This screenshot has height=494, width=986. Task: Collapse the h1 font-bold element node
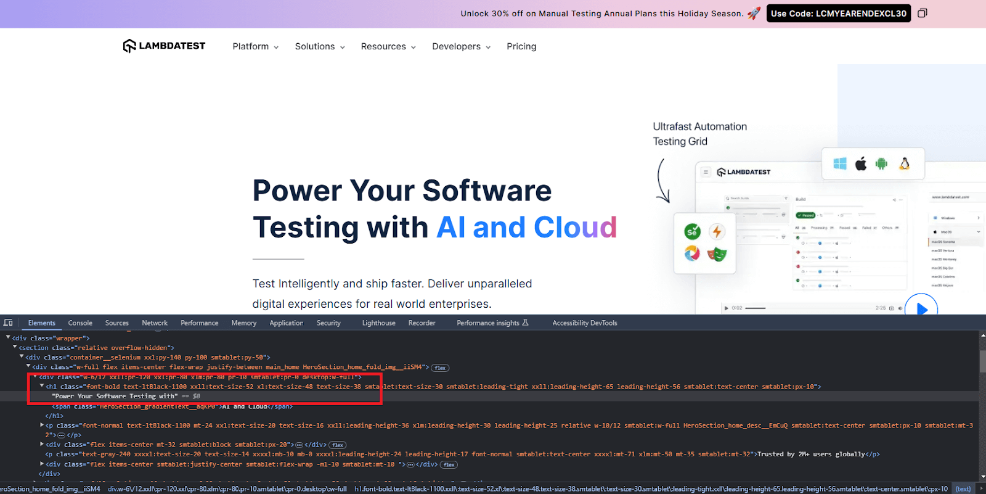tap(42, 386)
